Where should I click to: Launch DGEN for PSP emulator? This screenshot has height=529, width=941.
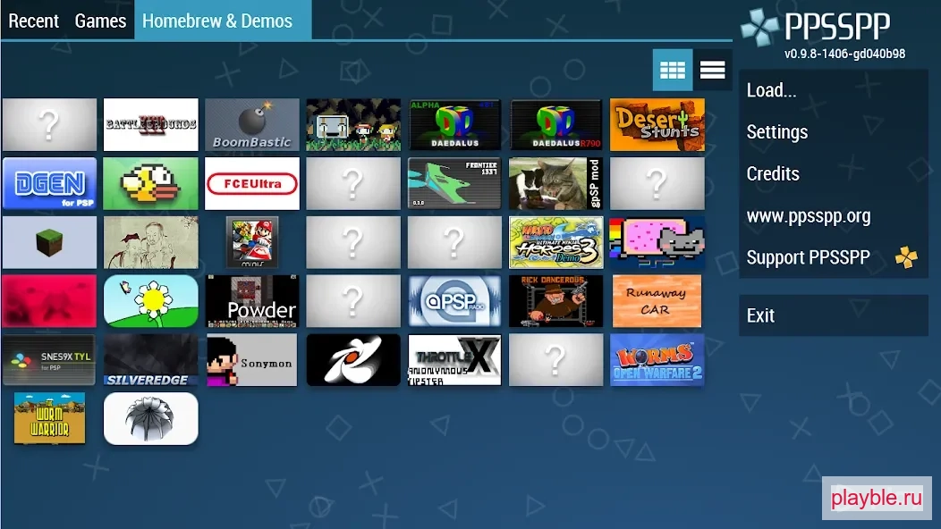coord(49,183)
